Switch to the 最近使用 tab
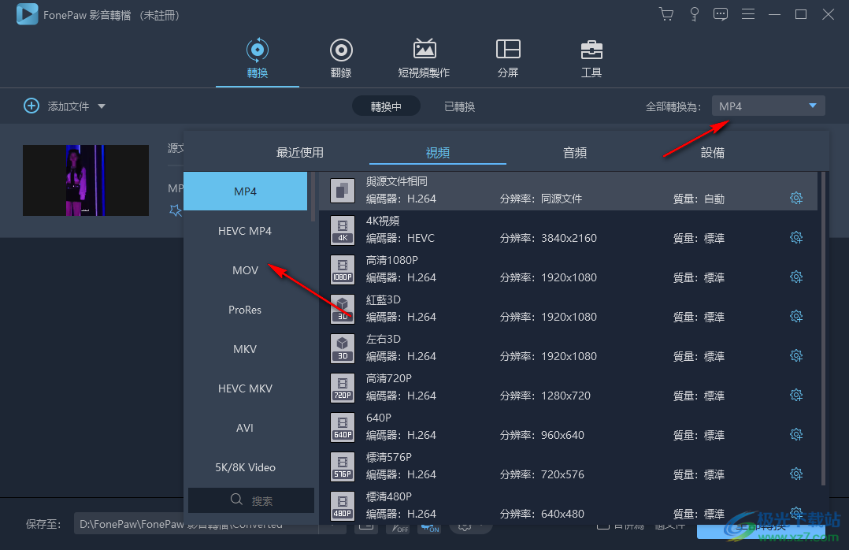This screenshot has width=849, height=550. click(x=300, y=153)
